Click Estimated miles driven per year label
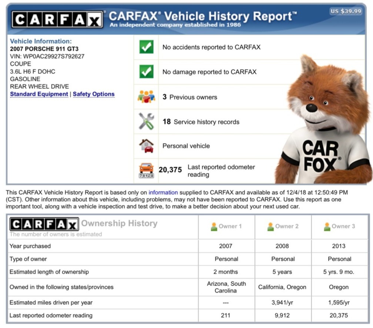The height and width of the screenshot is (328, 373). [51, 303]
